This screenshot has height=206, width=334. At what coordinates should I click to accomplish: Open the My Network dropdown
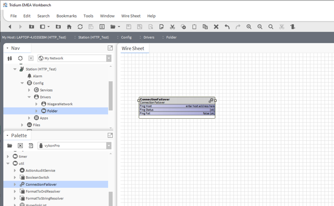click(109, 58)
